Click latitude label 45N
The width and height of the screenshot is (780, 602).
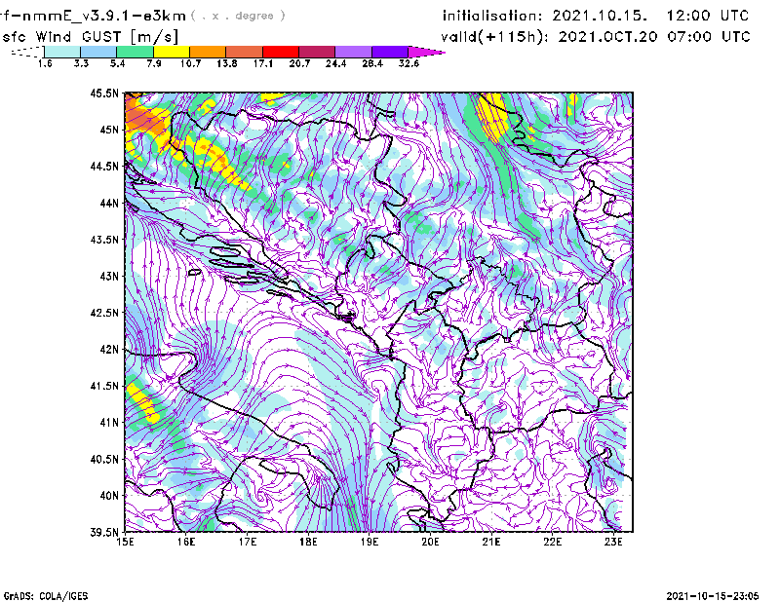(x=109, y=130)
